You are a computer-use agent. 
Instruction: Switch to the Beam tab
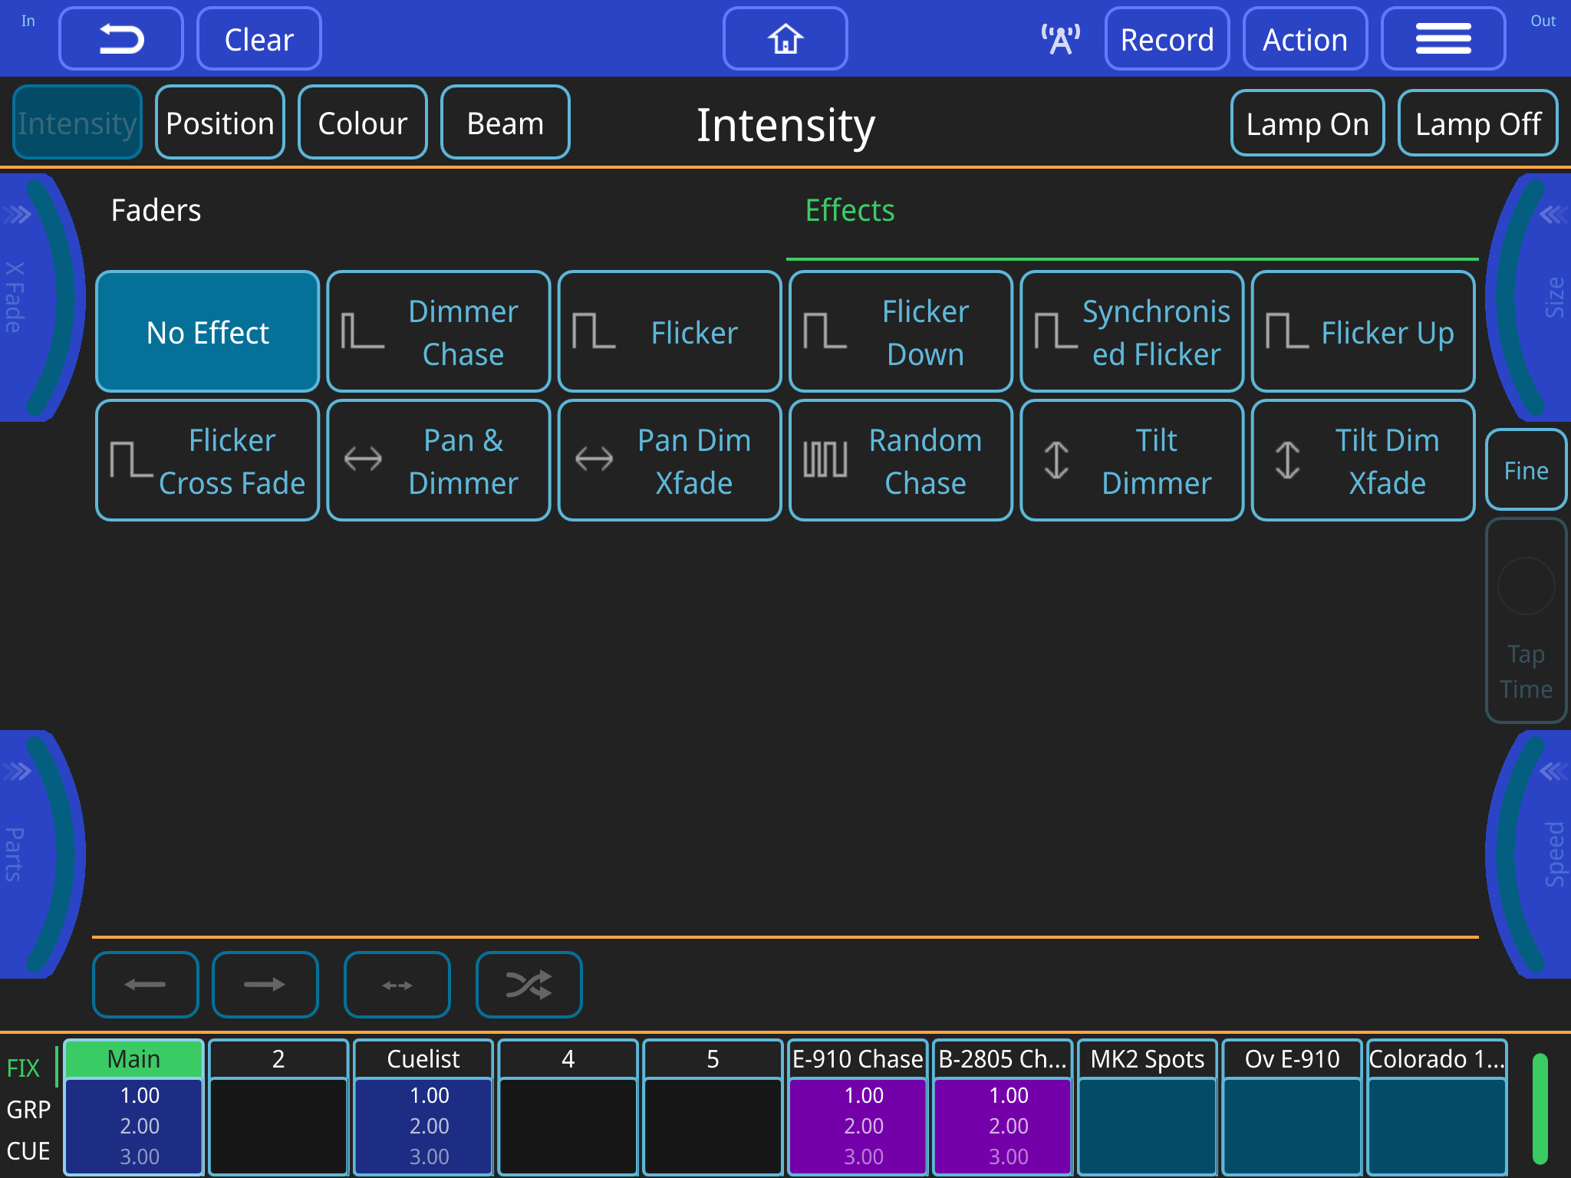click(x=505, y=122)
